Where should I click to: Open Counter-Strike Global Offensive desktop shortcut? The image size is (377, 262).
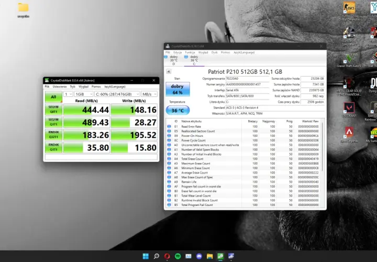tap(349, 11)
